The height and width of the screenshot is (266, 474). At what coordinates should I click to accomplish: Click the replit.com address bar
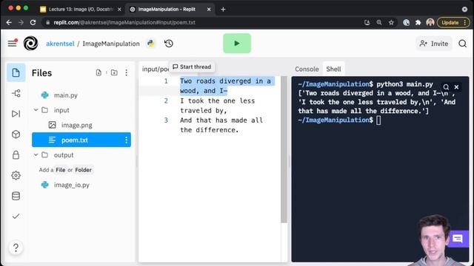pyautogui.click(x=202, y=23)
